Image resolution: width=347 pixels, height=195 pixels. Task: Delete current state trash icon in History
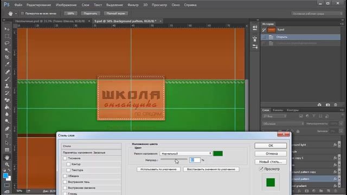click(336, 105)
